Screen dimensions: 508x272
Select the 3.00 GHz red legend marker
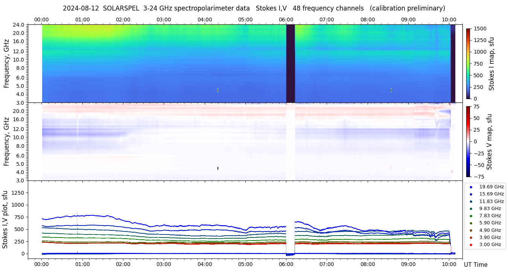point(471,245)
